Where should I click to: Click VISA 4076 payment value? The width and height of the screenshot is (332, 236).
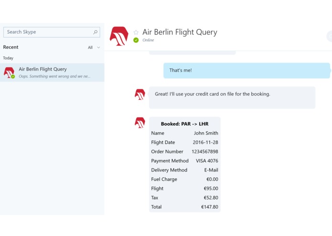click(207, 161)
